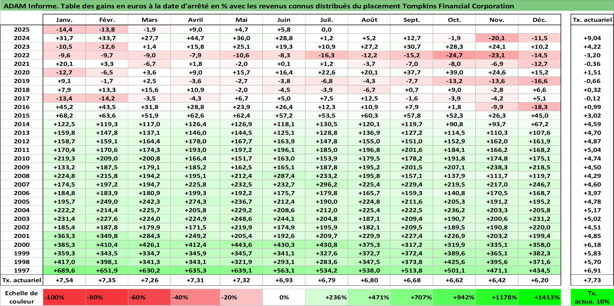Click the +122,5 cell in 2014 row
Screen dimensions: 614x306
(64, 124)
